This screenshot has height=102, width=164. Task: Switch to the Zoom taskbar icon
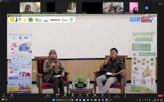pyautogui.click(x=103, y=100)
